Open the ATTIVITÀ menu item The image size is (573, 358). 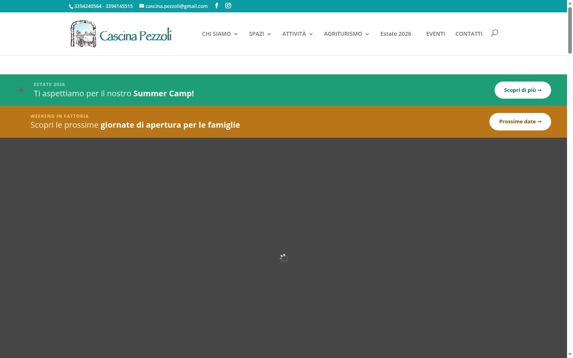[x=294, y=34]
